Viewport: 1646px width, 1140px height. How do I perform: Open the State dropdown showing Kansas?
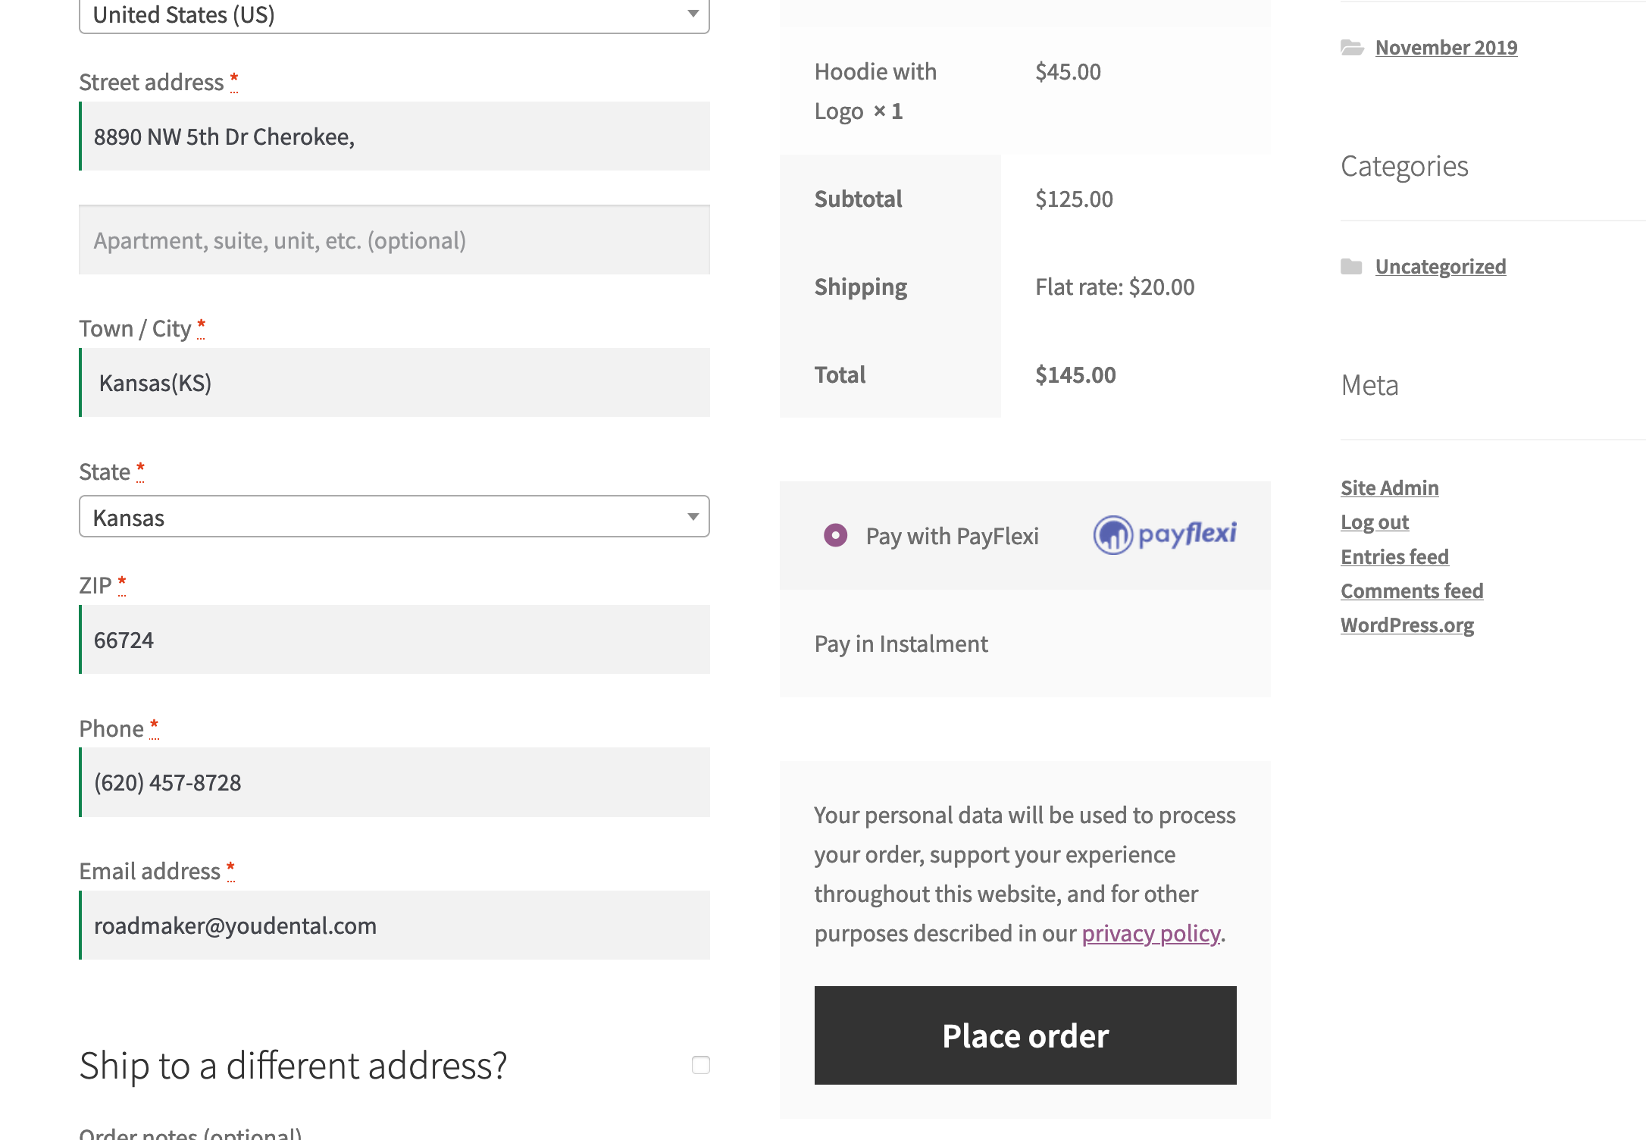coord(394,517)
